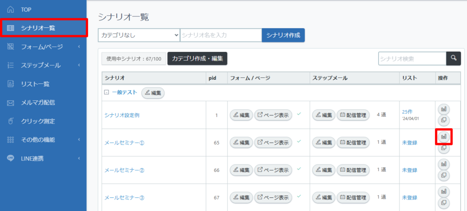The image size is (467, 211).
Task: Click envelope icon for メルマガ配信
Action: [10, 103]
